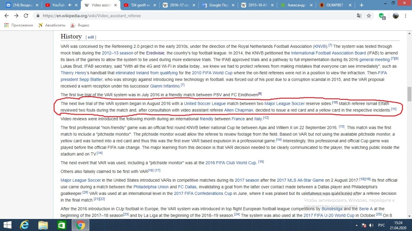This screenshot has width=412, height=231.
Task: Open the Apps bookmarks shortcut
Action: 19,25
